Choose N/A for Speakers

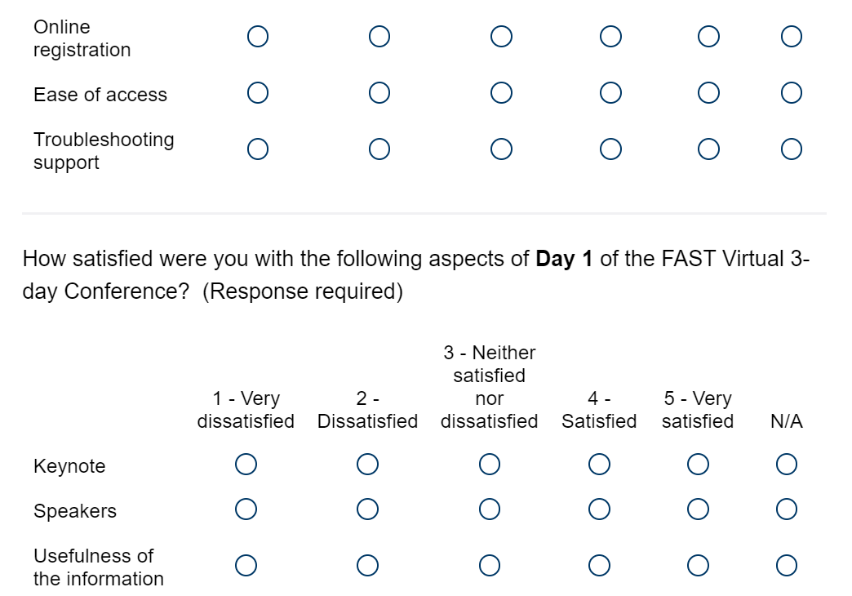[x=787, y=509]
